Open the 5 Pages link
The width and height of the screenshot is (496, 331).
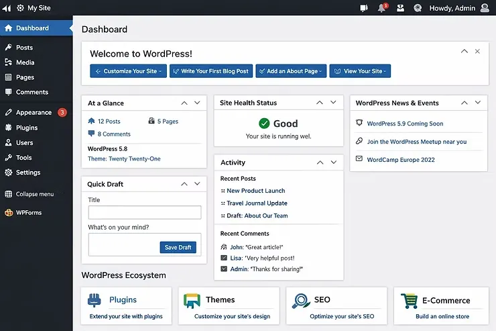168,122
